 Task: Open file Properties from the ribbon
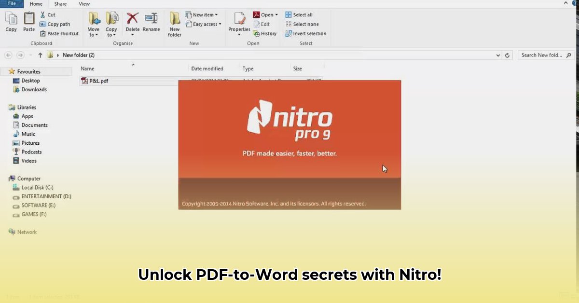239,22
